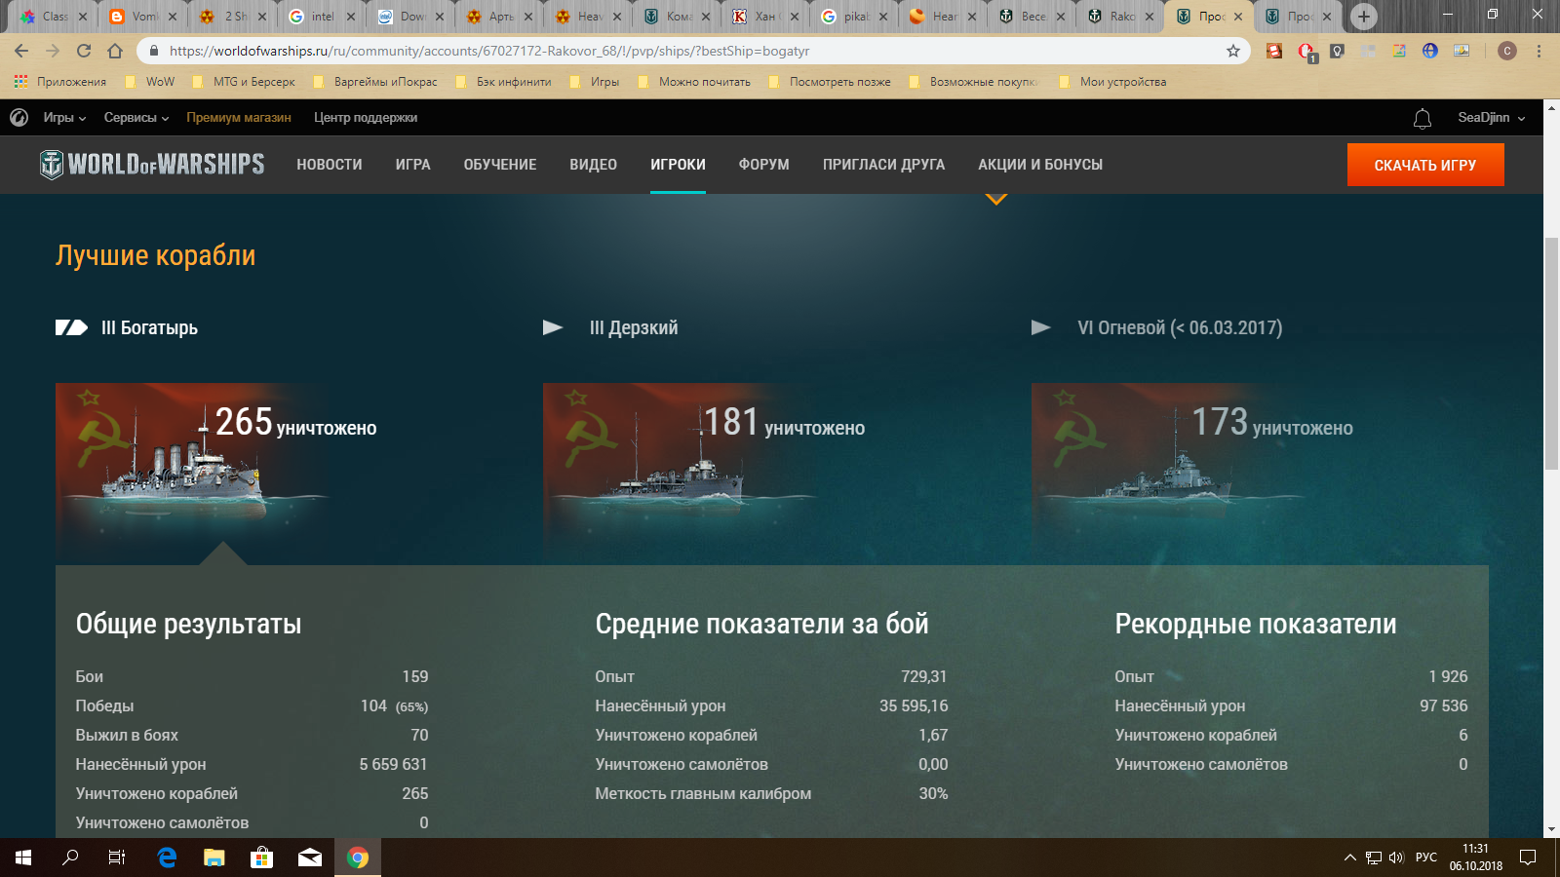Click the Нанесённый урон value 5 659 631
This screenshot has height=877, width=1560.
(x=393, y=764)
